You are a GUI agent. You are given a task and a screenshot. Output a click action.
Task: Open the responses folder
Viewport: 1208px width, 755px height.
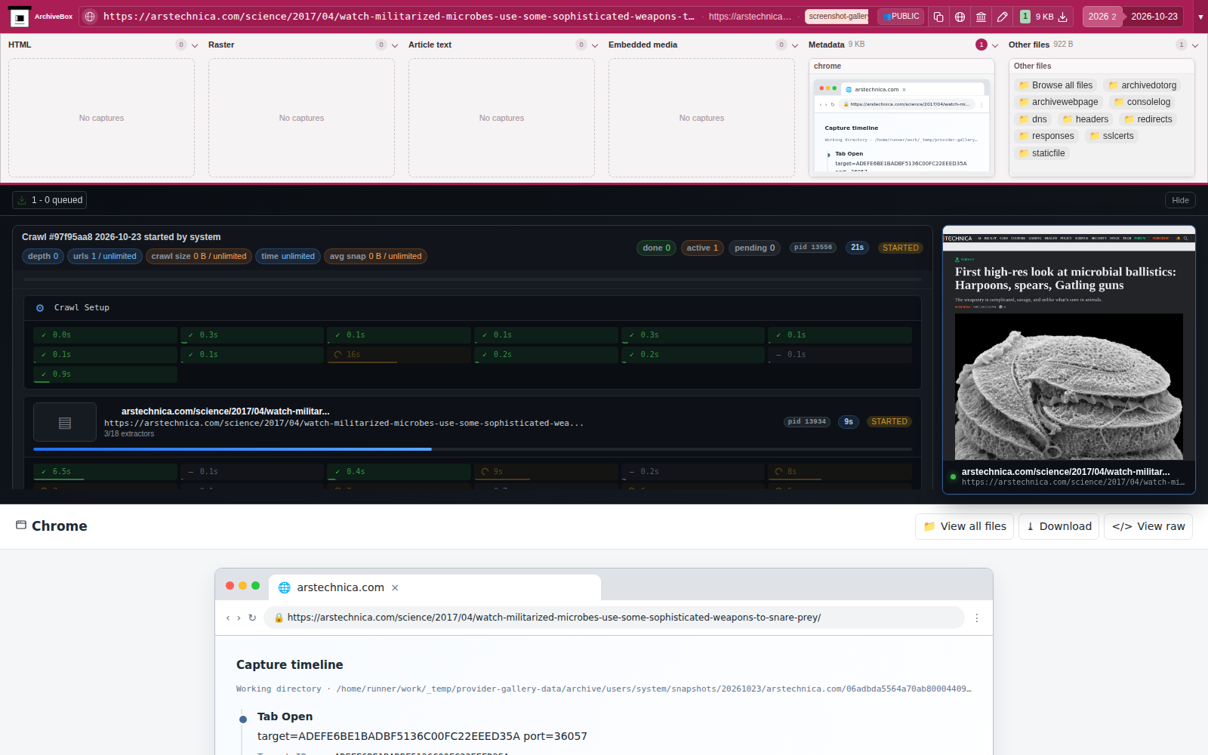pos(1046,136)
